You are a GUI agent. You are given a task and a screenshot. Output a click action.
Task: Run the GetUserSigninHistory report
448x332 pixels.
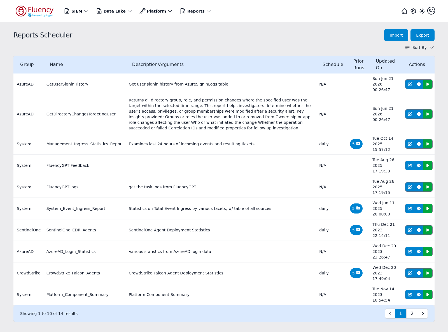point(428,84)
